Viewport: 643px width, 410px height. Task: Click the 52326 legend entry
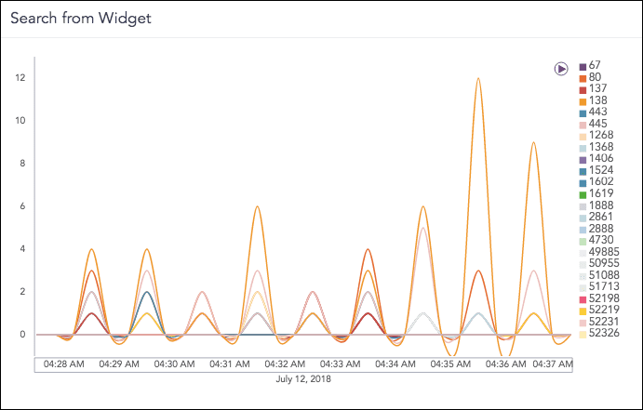[x=604, y=333]
